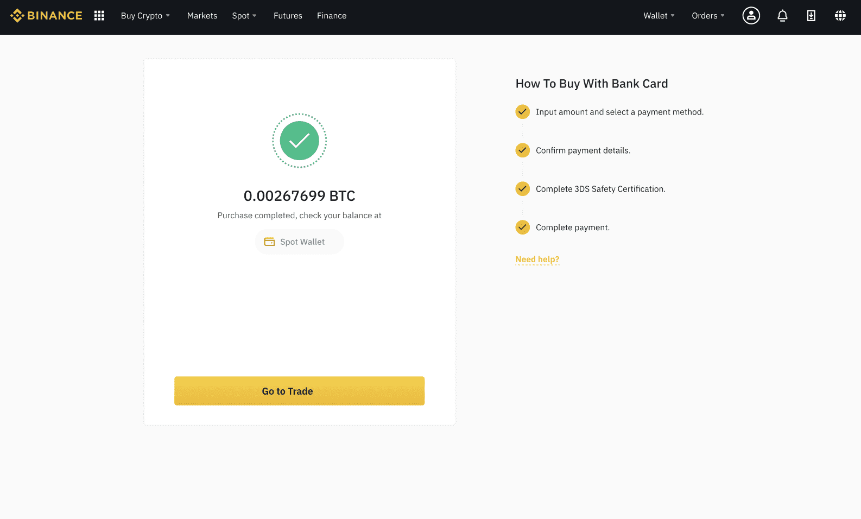The height and width of the screenshot is (519, 861).
Task: Click the Go to Trade button
Action: (299, 391)
